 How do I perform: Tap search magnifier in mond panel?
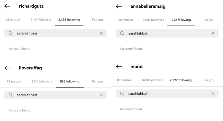pyautogui.click(x=122, y=94)
